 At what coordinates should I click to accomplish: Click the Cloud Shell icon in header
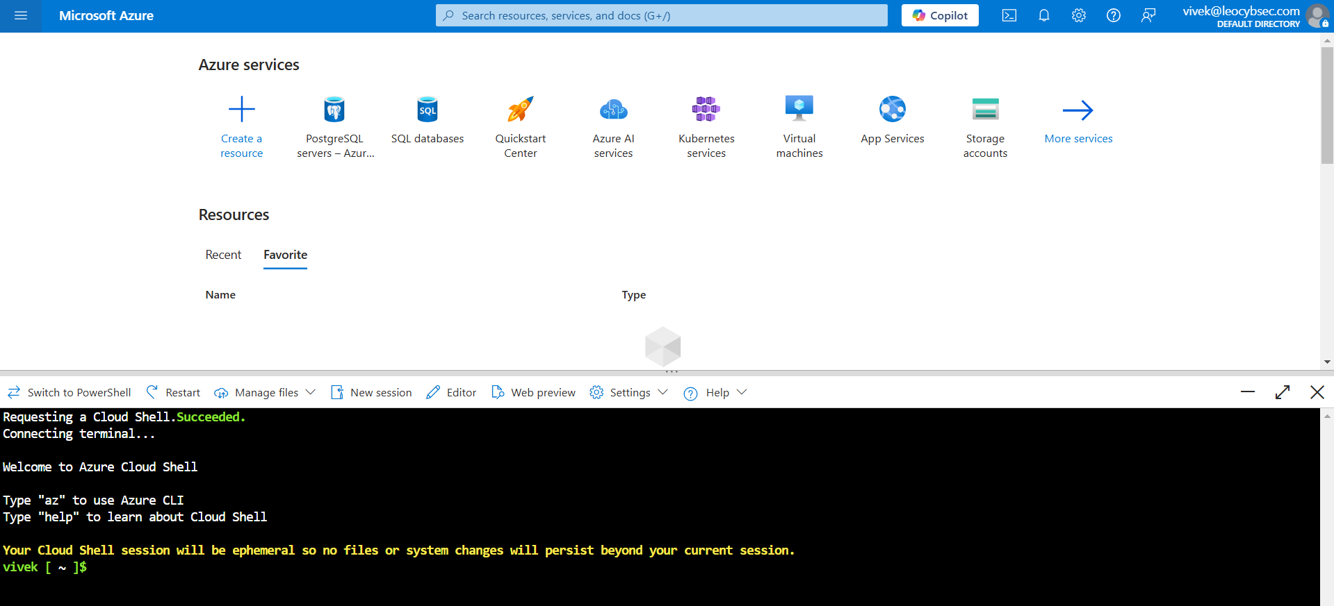(x=1009, y=15)
